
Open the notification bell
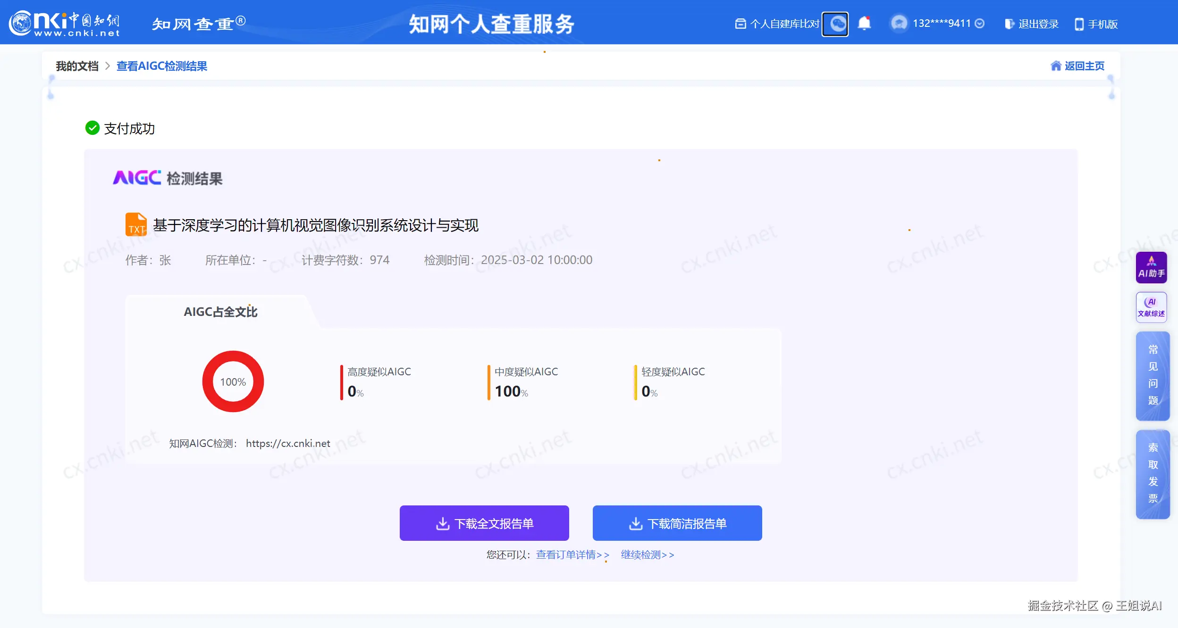(864, 23)
